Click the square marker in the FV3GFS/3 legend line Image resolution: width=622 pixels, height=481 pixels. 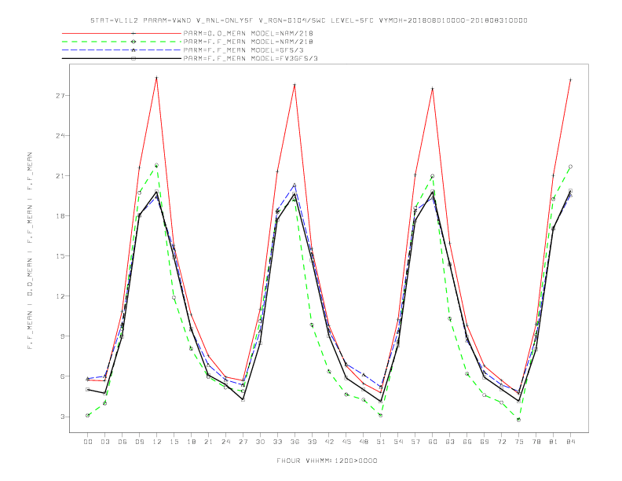[x=134, y=58]
